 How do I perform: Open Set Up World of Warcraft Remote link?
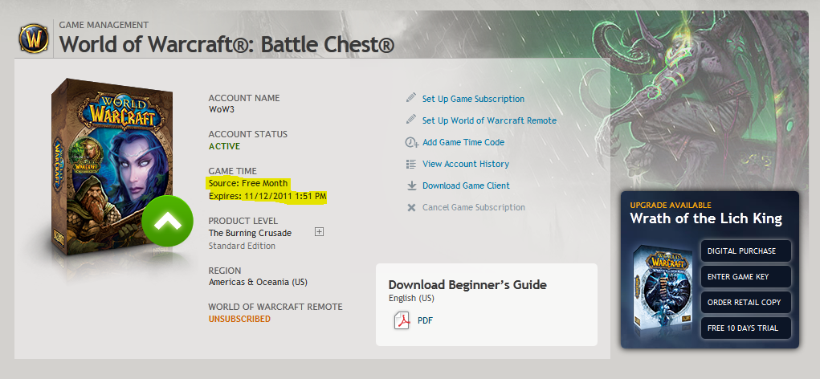coord(489,120)
